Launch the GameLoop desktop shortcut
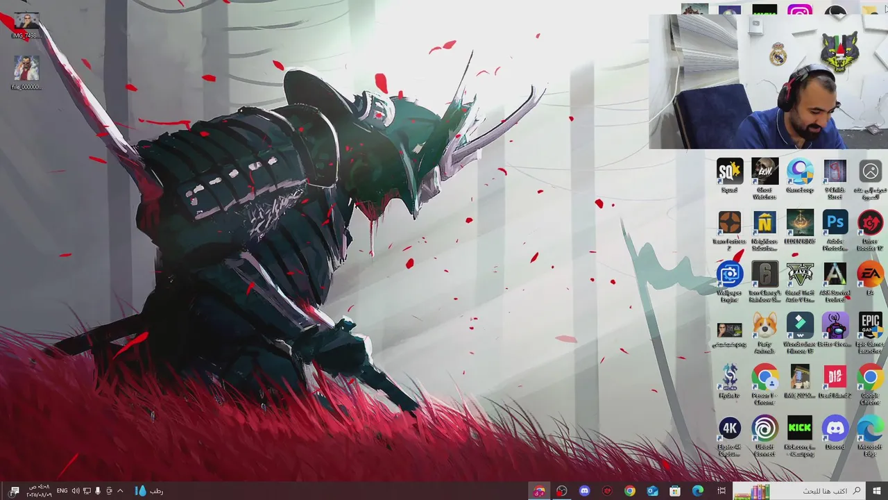Viewport: 888px width, 500px height. point(800,176)
